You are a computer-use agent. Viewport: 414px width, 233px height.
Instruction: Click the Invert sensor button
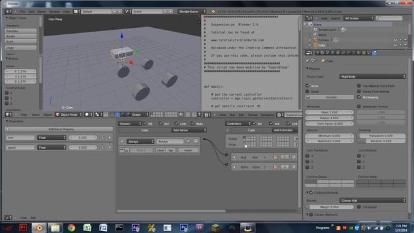coord(188,150)
